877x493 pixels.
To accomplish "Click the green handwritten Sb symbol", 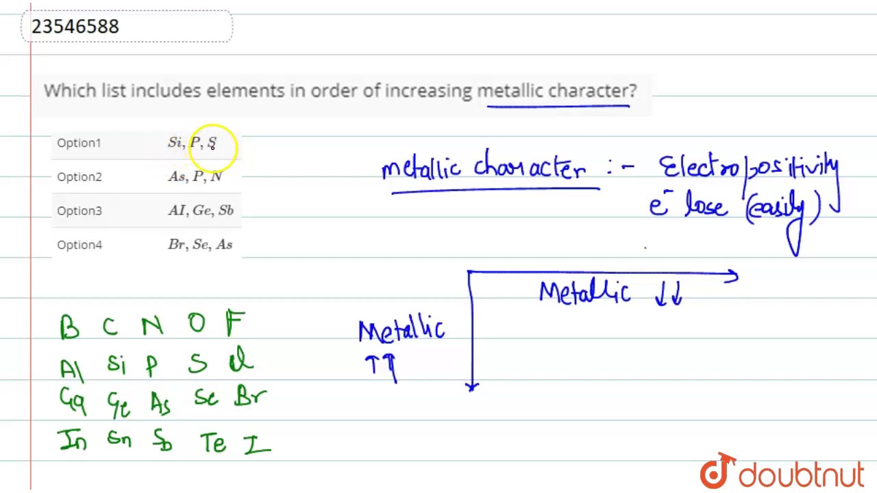I will click(x=162, y=440).
